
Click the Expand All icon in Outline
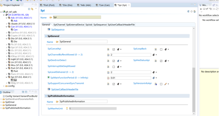click(23, 92)
